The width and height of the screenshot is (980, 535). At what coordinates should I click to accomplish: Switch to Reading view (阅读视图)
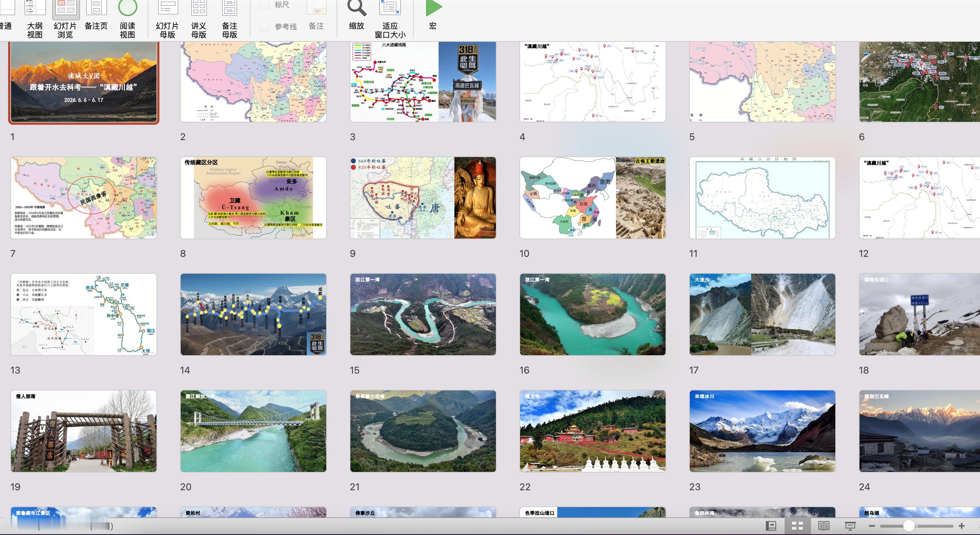(x=127, y=19)
